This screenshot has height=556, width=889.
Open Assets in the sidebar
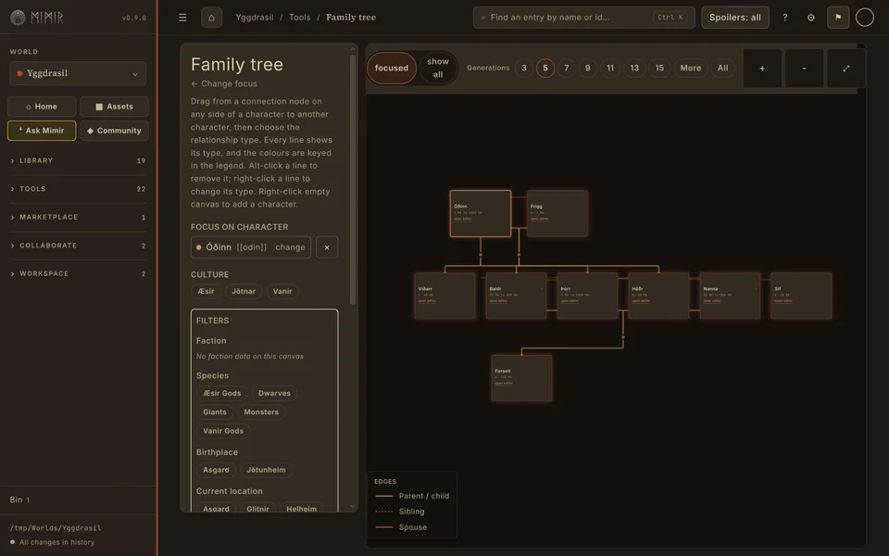point(114,107)
